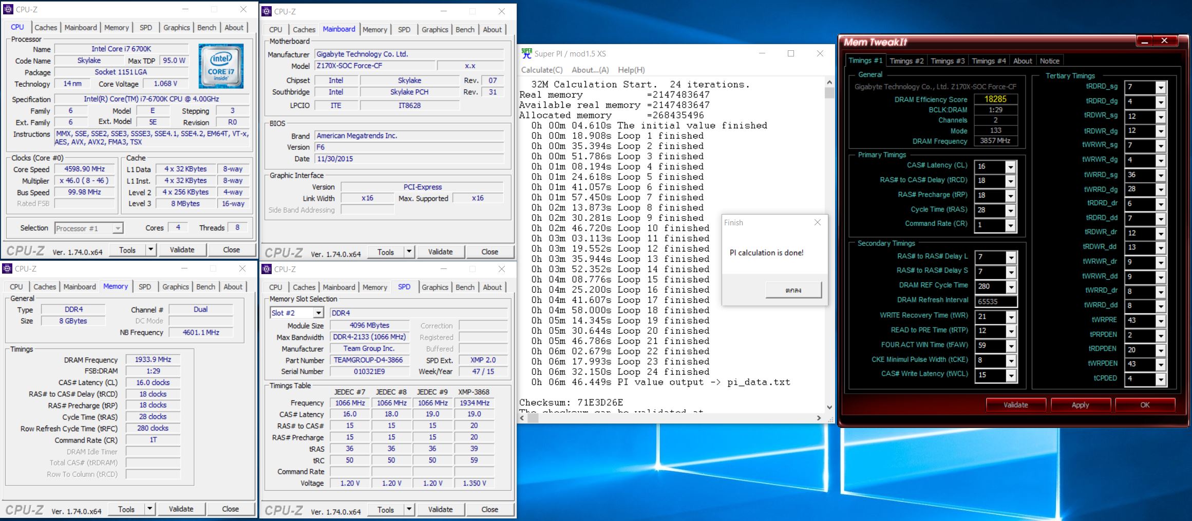Image resolution: width=1192 pixels, height=521 pixels.
Task: Expand the Cycle Time (tRAS) dropdown
Action: tap(1010, 211)
